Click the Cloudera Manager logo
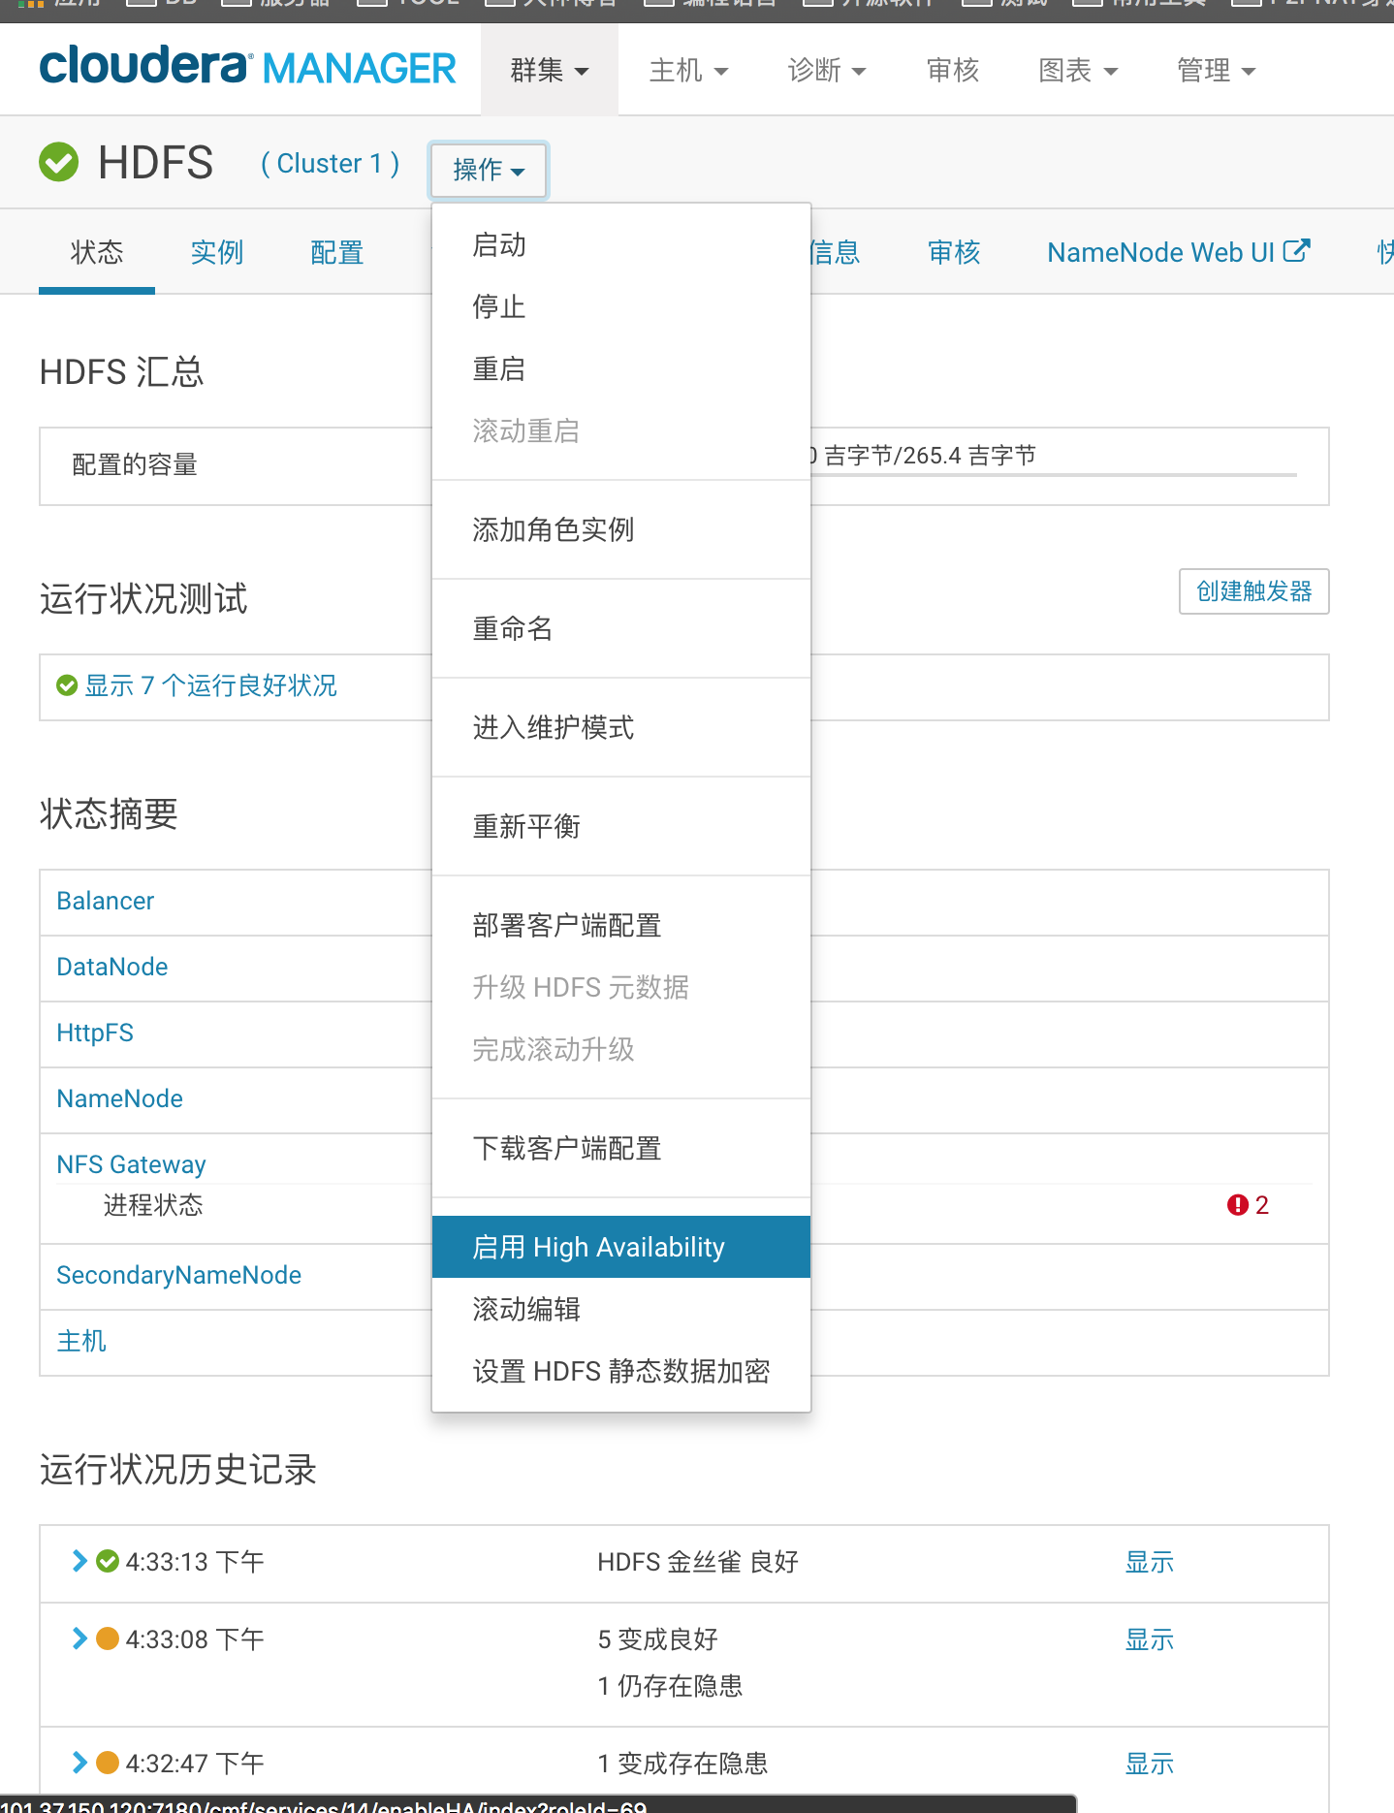Image resolution: width=1394 pixels, height=1813 pixels. pyautogui.click(x=247, y=68)
